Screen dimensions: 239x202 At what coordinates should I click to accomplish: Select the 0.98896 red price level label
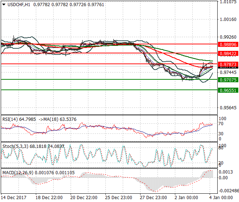pos(228,45)
